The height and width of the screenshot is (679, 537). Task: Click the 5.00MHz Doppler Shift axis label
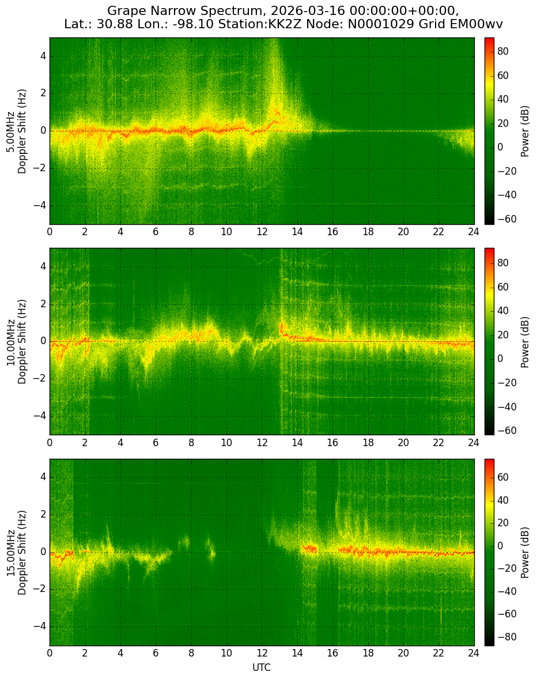[x=17, y=131]
